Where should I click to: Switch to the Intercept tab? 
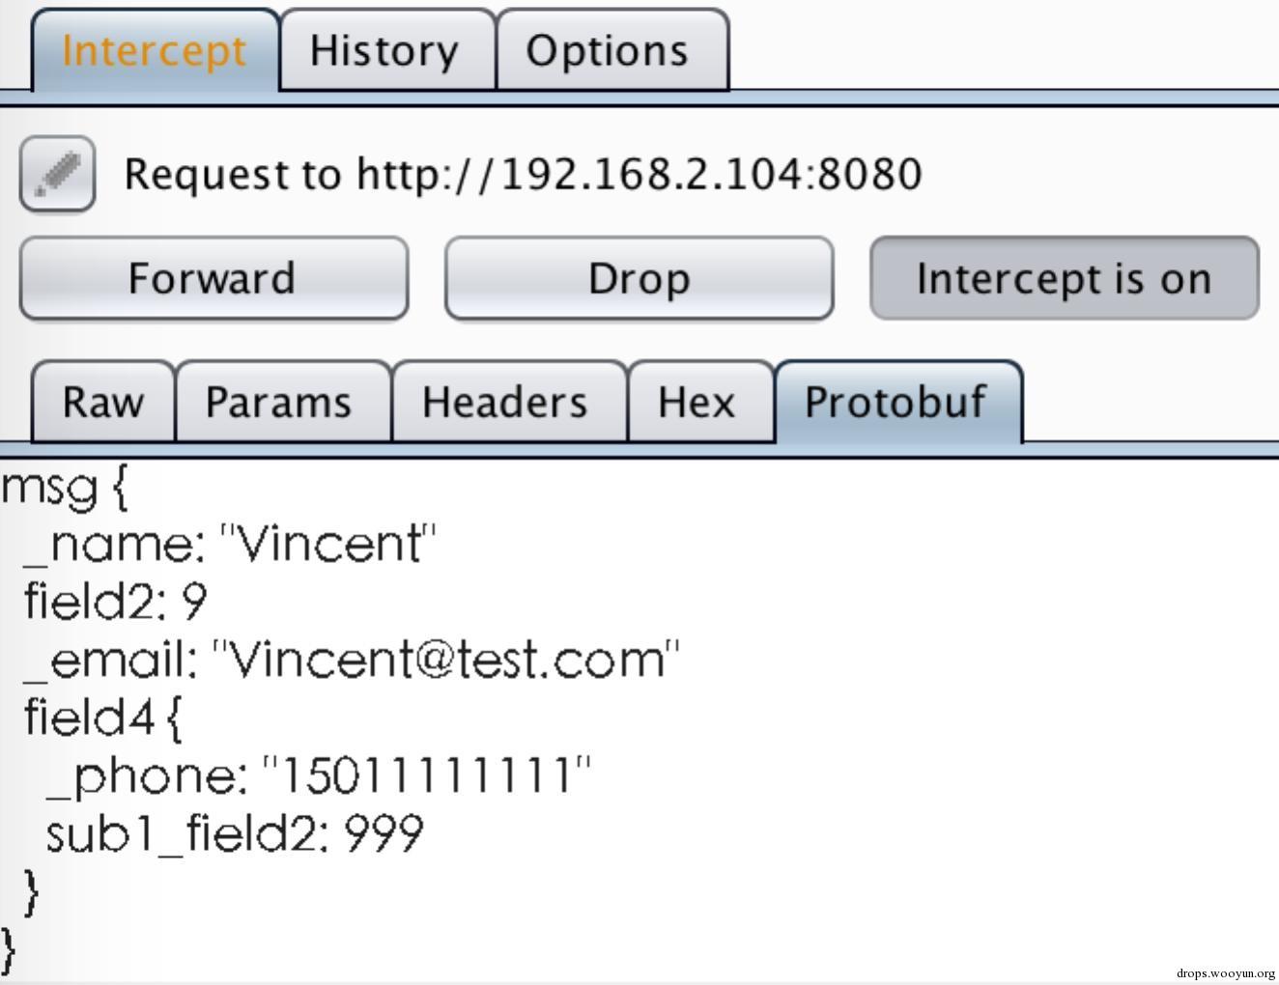pos(155,51)
